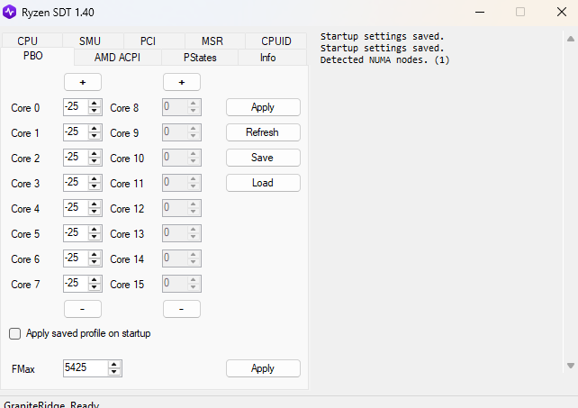
Task: Load a saved PBO profile
Action: pos(263,183)
